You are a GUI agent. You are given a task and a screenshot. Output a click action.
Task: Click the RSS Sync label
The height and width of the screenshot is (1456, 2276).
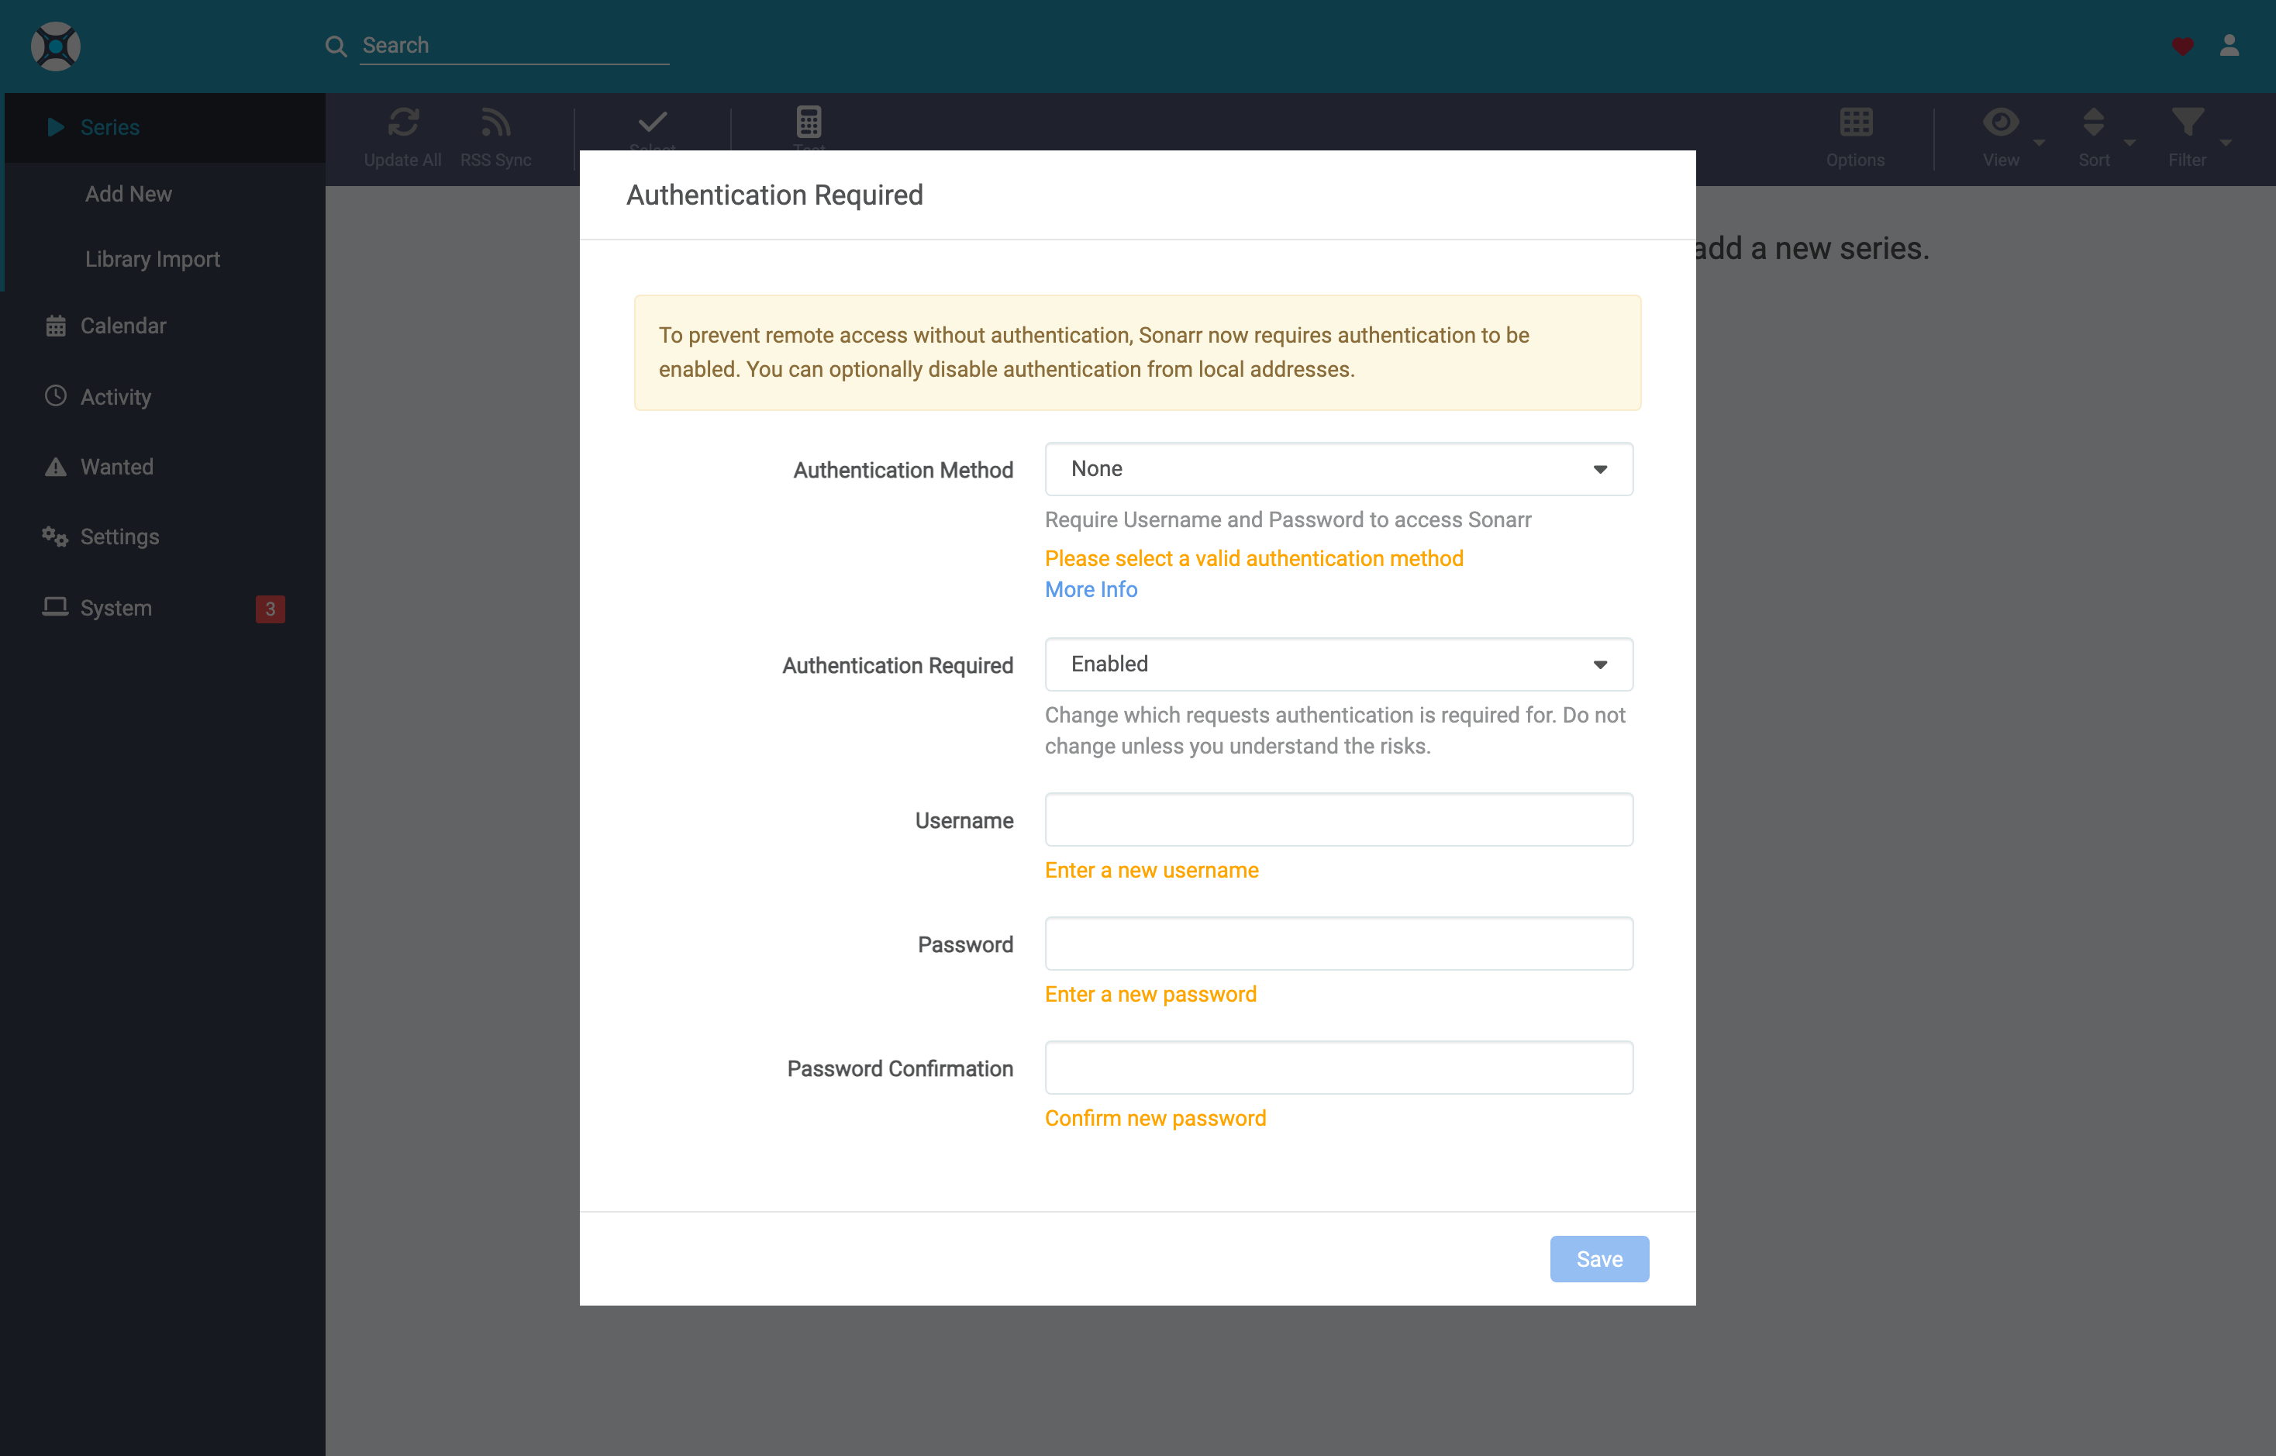495,160
